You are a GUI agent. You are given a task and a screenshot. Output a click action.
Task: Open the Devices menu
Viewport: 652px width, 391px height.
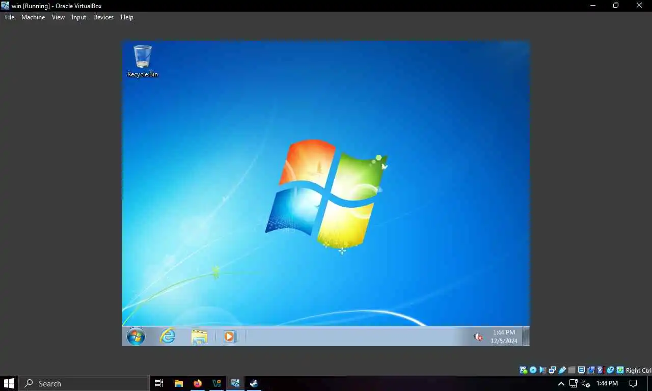(x=103, y=17)
